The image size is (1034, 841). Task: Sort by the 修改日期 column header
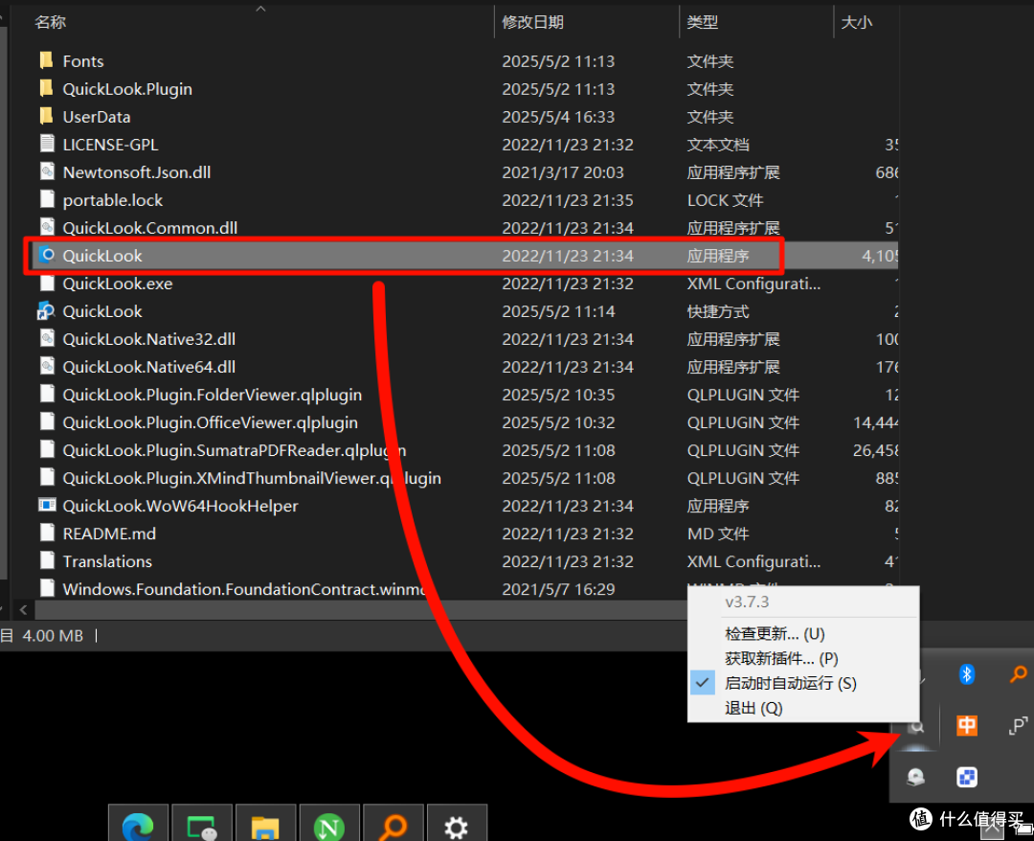[533, 22]
